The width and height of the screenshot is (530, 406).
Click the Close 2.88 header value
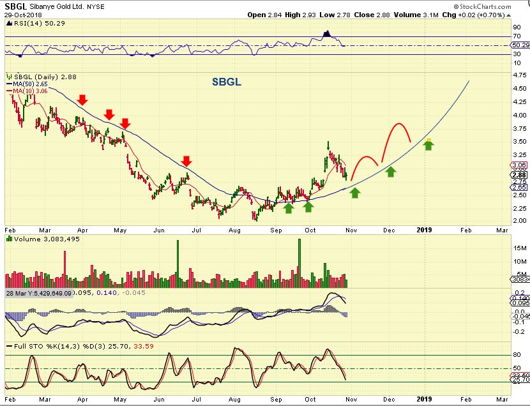coord(372,15)
